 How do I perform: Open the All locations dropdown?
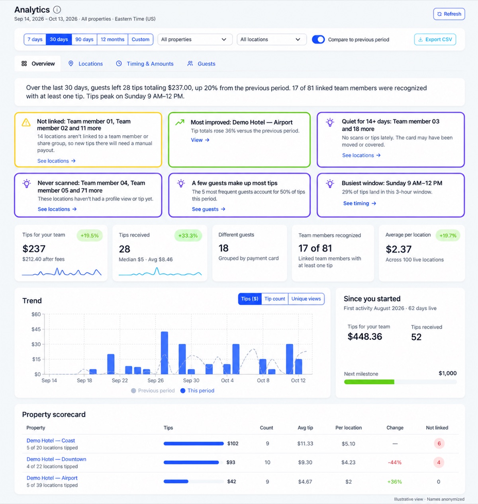click(272, 39)
